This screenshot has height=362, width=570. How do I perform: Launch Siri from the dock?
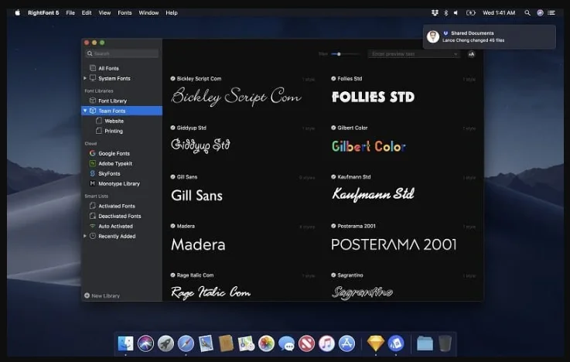145,343
